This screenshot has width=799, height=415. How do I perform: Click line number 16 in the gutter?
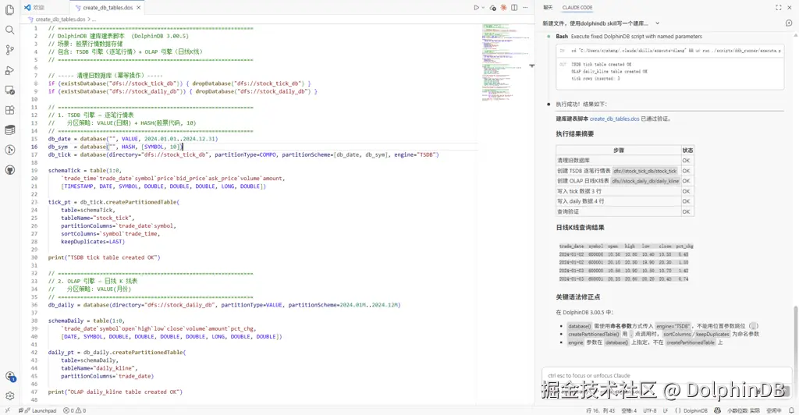34,147
